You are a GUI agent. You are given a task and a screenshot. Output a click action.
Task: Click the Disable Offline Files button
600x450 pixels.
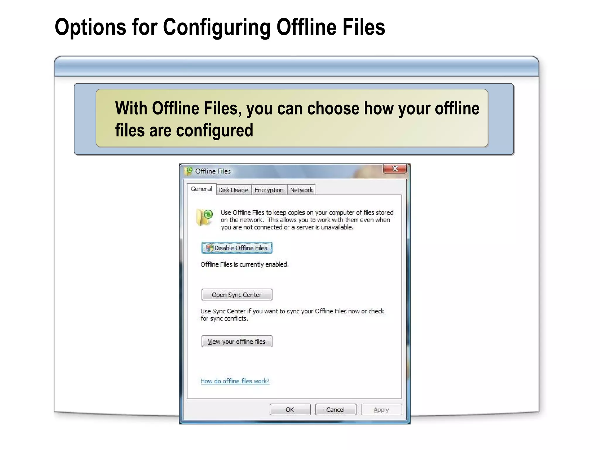pyautogui.click(x=237, y=248)
